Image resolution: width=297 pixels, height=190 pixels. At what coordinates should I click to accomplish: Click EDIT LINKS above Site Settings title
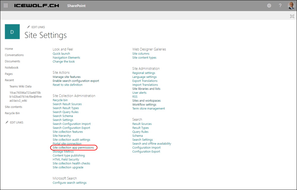click(x=36, y=27)
